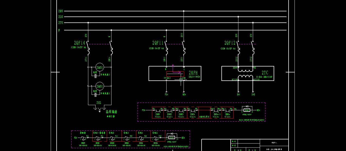The width and height of the screenshot is (346, 151).
Task: Click F24 at left of 2EM chain
Action: [x=75, y=138]
